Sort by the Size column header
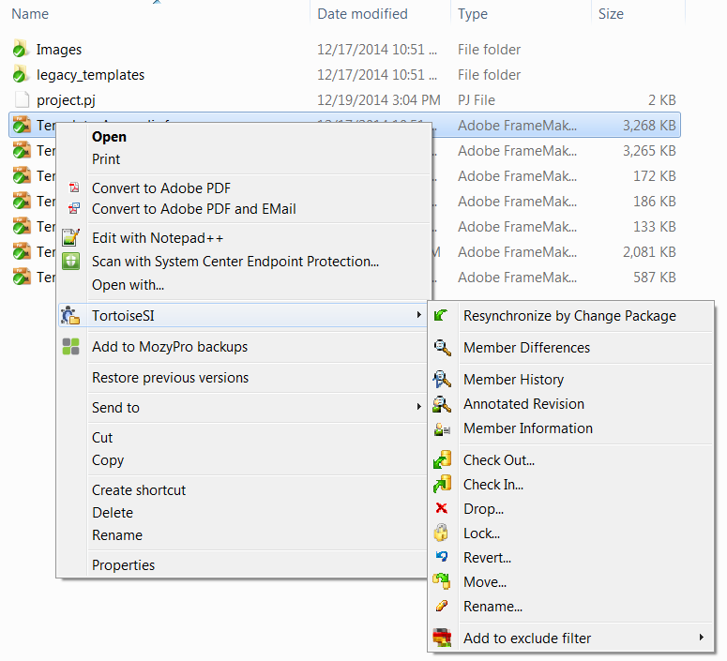 (611, 14)
